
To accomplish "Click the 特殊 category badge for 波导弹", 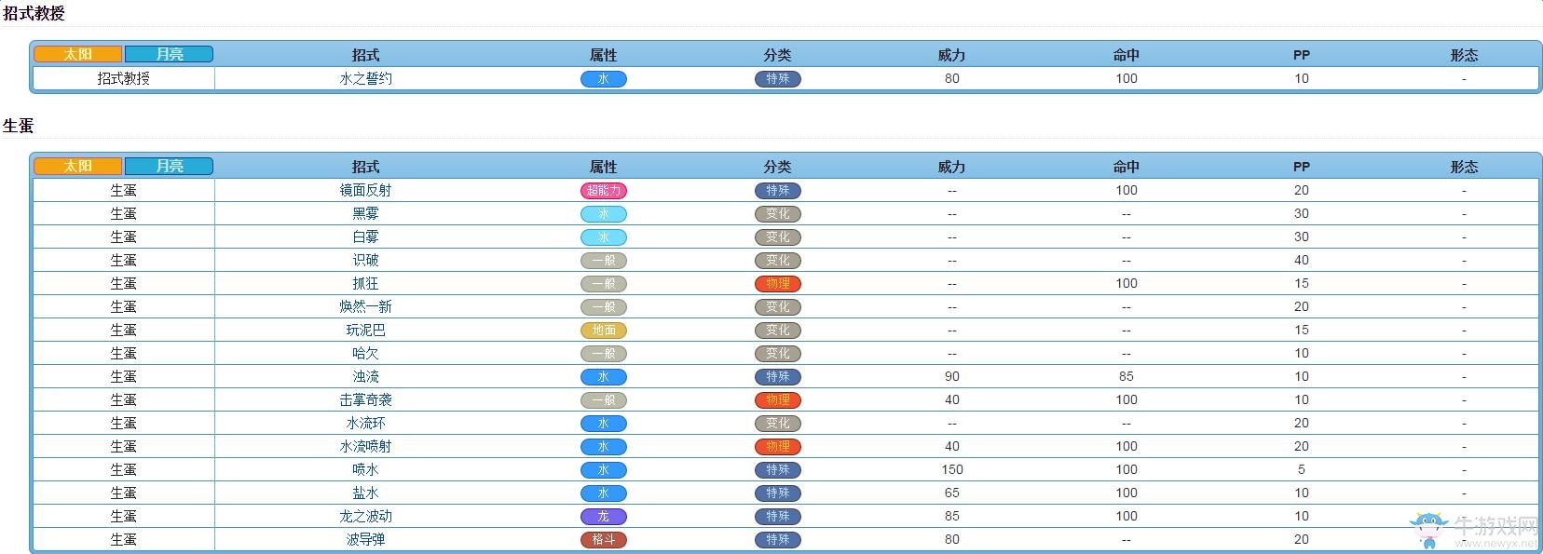I will click(778, 540).
